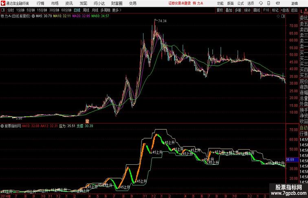Click 证券交易未登录 login status text
308x198 pixels.
tap(180, 3)
